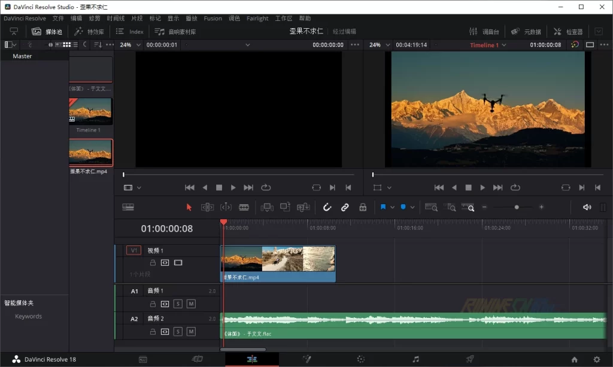Solo the 音频 2 track
Viewport: 613px width, 367px height.
coord(178,332)
